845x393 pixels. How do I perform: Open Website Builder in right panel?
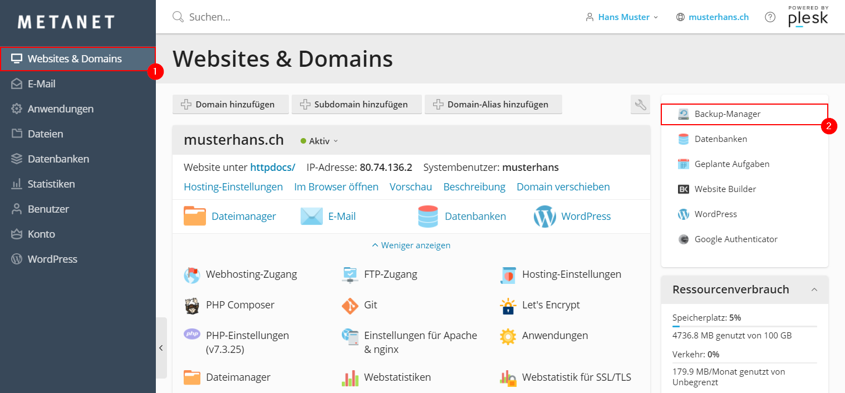pyautogui.click(x=725, y=189)
